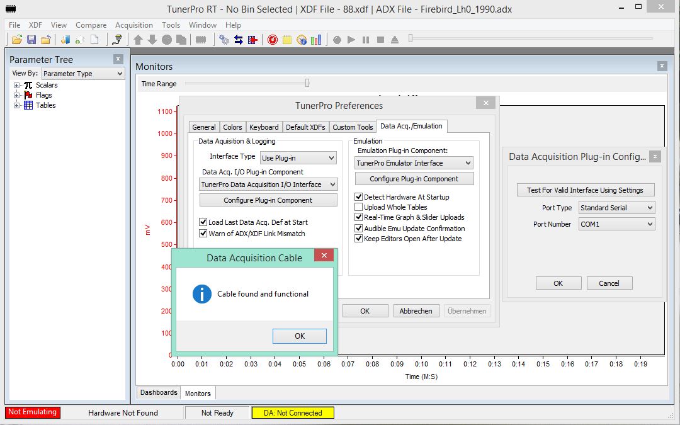Click the pause button in toolbar
The height and width of the screenshot is (425, 680).
(x=366, y=40)
